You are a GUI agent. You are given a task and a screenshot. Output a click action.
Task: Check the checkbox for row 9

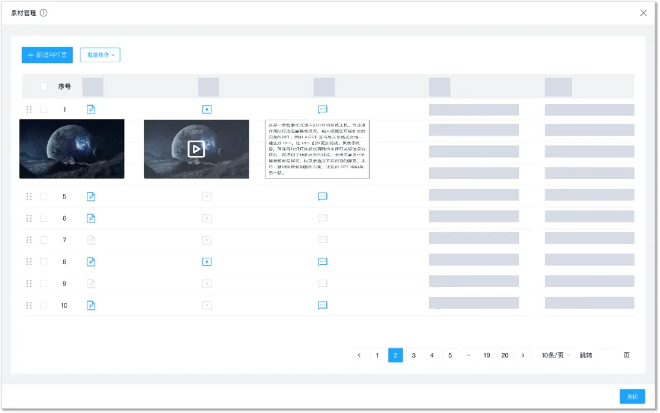43,283
